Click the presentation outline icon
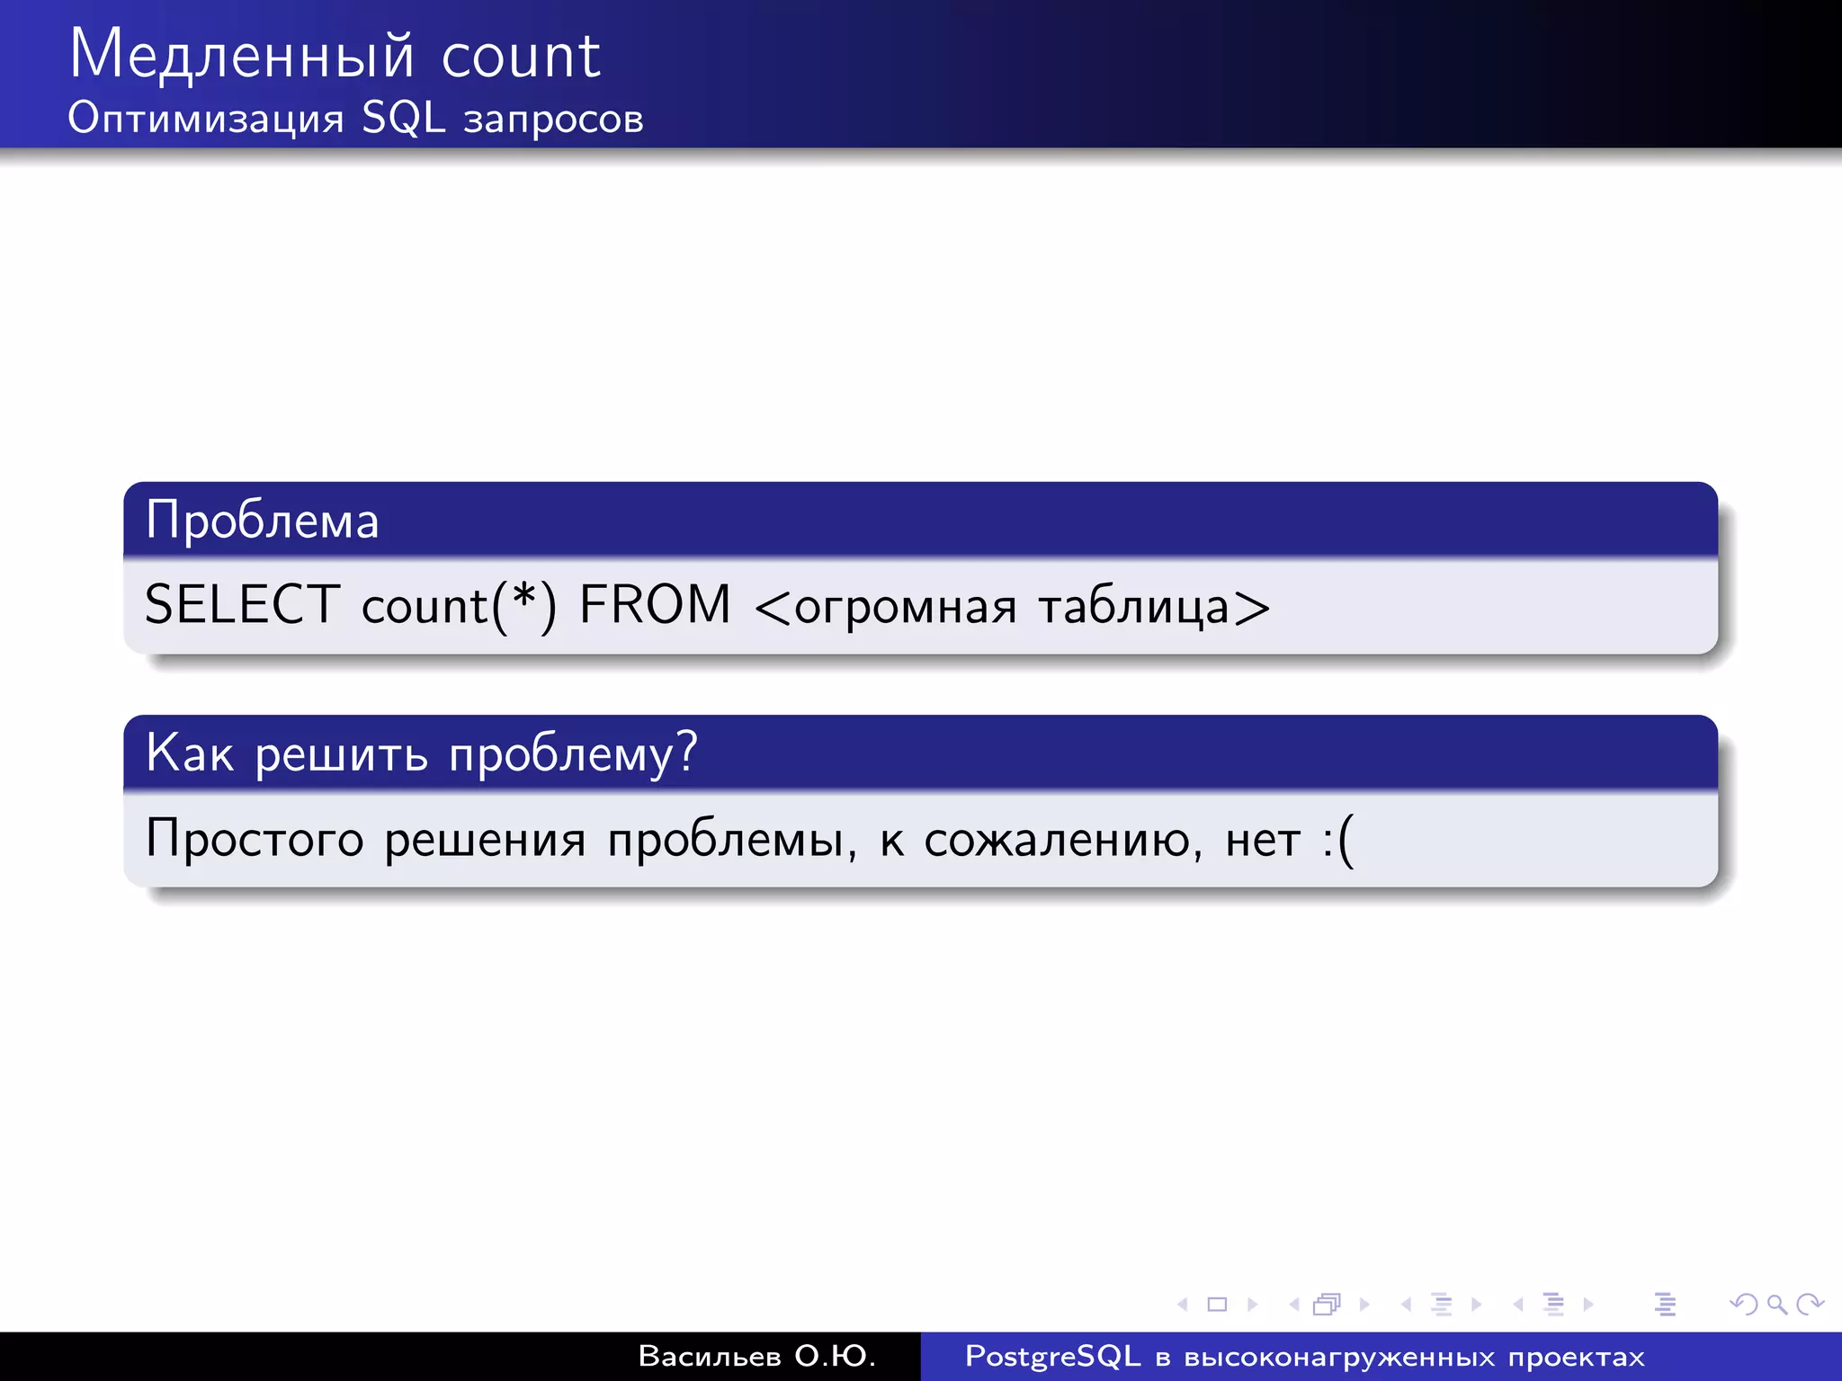The image size is (1842, 1381). click(1665, 1304)
